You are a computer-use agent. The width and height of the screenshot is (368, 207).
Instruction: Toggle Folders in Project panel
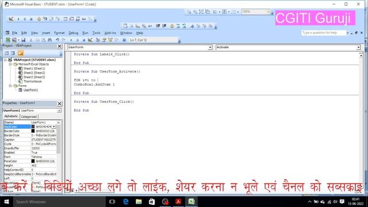coord(21,53)
